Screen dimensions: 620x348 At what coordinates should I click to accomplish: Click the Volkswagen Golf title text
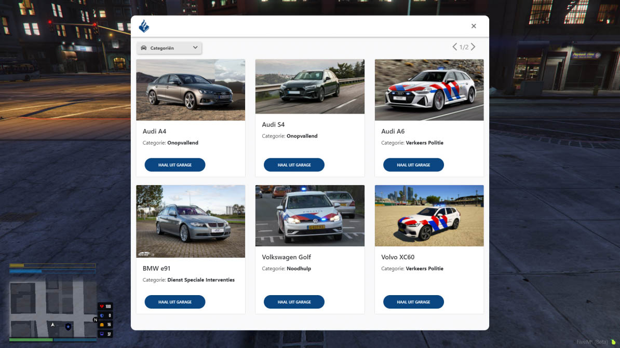pyautogui.click(x=286, y=257)
